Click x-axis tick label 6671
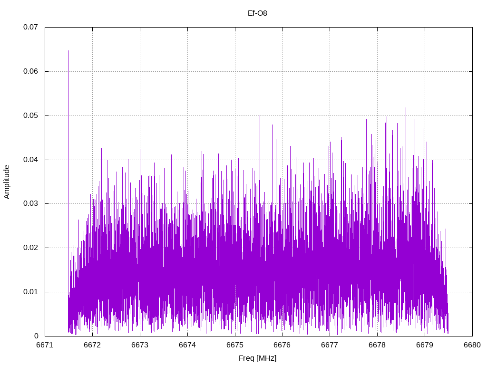 tap(45, 345)
